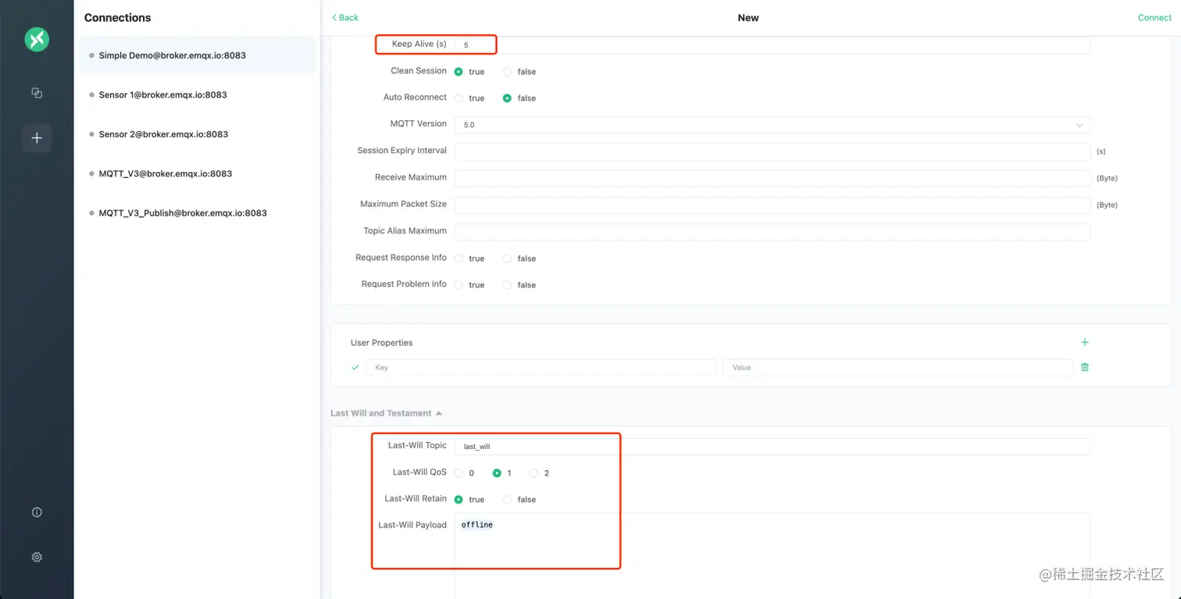Screen dimensions: 1181x599
Task: Select Last-Will QoS 1
Action: pos(497,473)
